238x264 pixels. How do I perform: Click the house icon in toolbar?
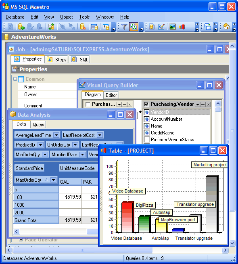click(226, 27)
